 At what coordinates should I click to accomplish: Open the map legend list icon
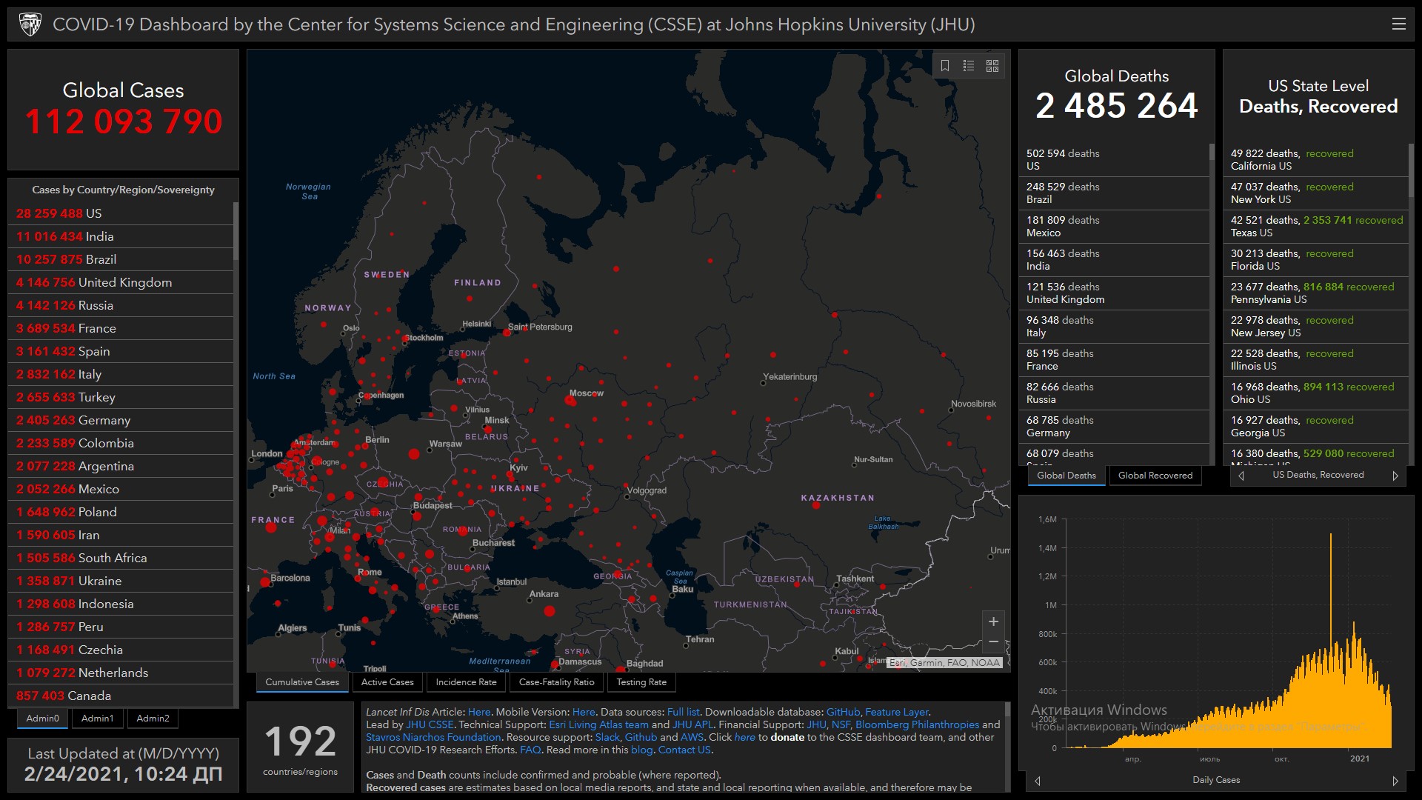968,66
